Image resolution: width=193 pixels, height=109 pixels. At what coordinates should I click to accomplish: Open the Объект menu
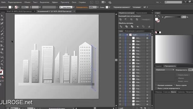point(27,2)
